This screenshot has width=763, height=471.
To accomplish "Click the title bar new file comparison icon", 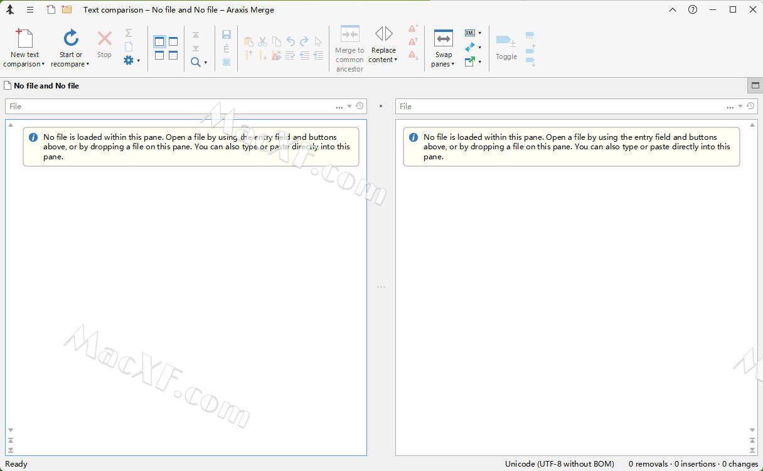I will point(51,9).
